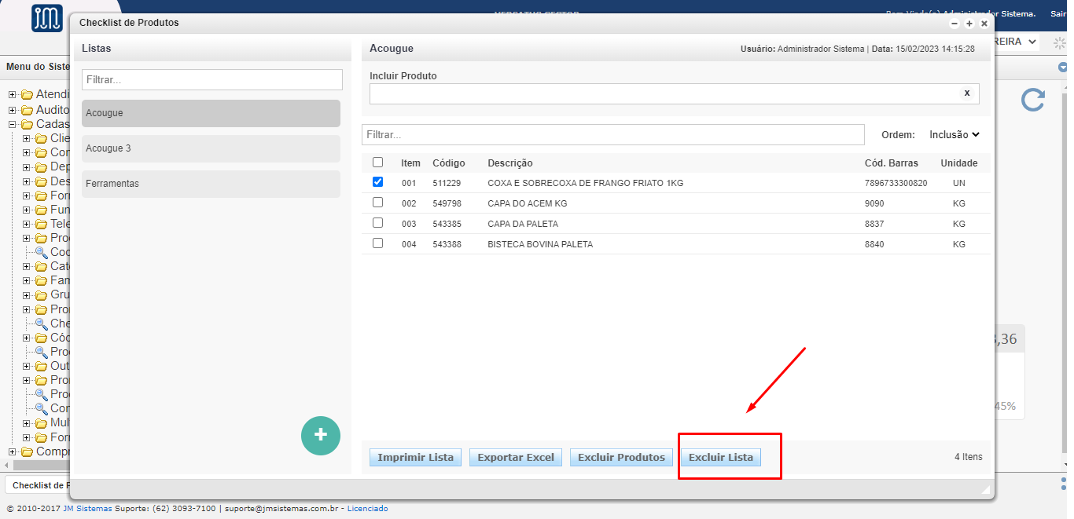Screen dimensions: 1074x519
Task: Uncheck COXA E SOBRECOXA DE FRANGO item
Action: (x=377, y=182)
